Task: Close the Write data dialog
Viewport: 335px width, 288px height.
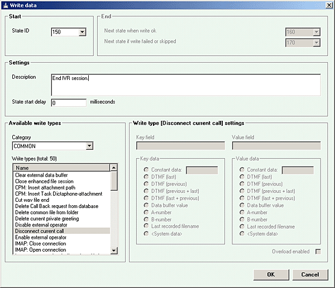Action: 328,5
